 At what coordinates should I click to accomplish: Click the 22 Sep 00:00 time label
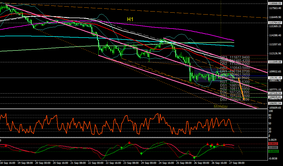click(x=96, y=163)
